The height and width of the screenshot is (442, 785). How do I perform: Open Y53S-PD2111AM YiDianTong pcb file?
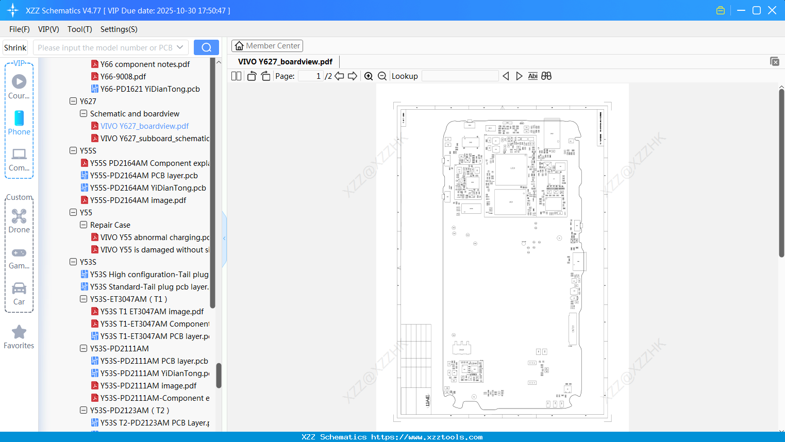pos(150,373)
